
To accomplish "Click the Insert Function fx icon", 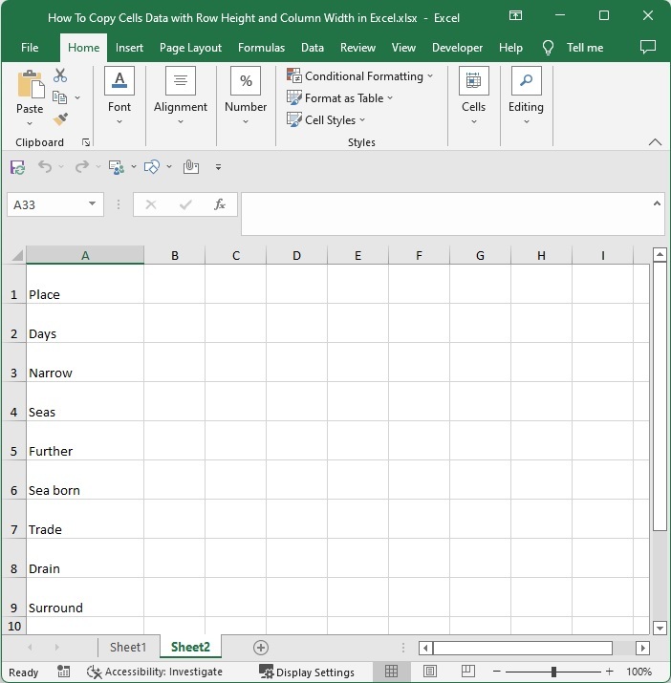I will 219,204.
